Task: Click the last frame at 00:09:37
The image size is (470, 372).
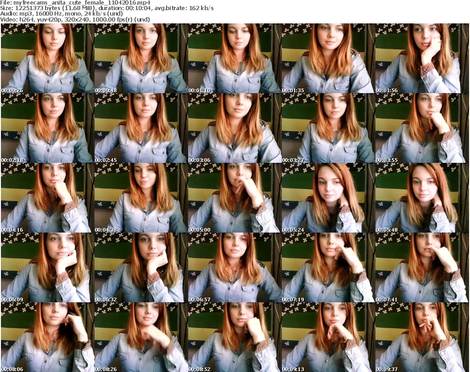Action: tap(422, 337)
